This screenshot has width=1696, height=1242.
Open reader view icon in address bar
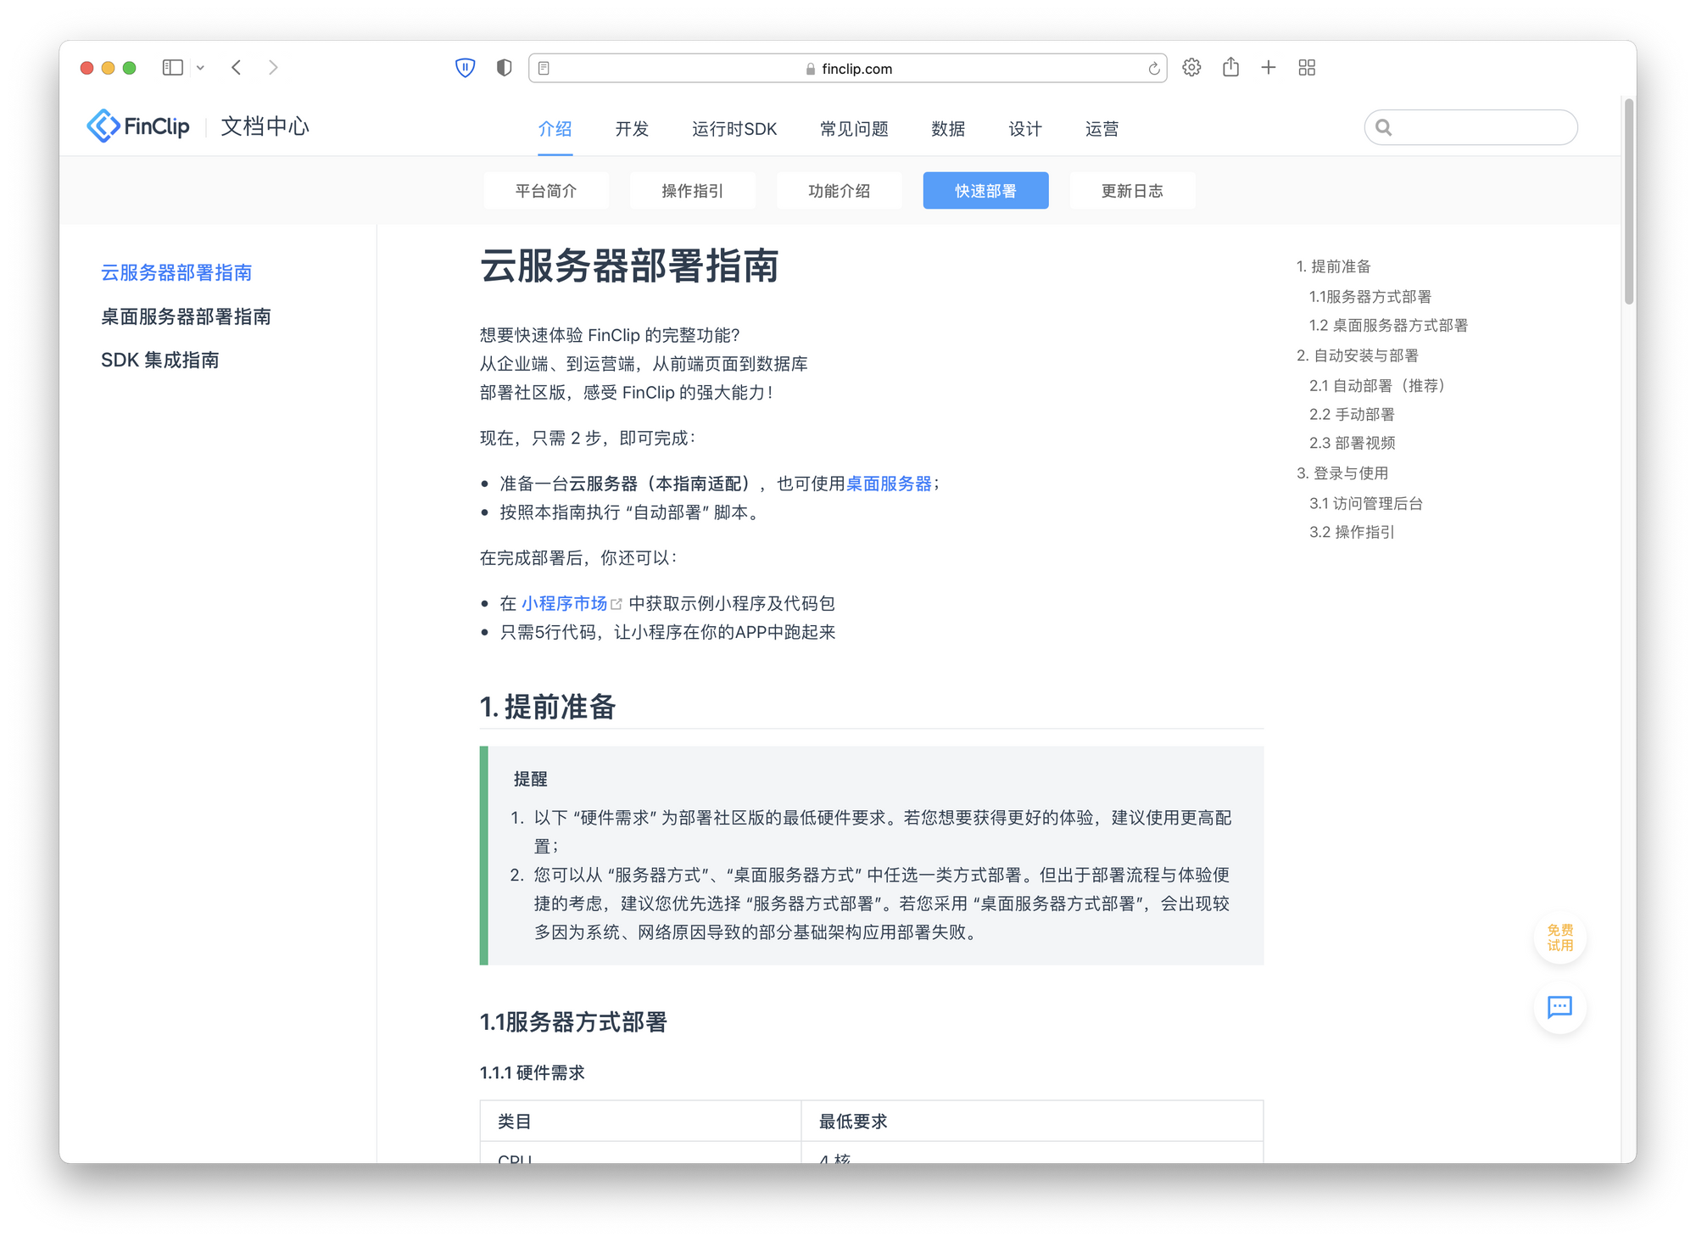pyautogui.click(x=544, y=69)
